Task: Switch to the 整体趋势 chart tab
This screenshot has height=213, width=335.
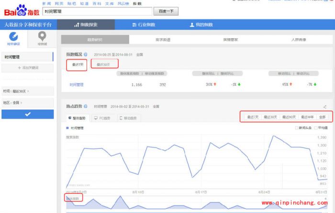Action: [77, 118]
